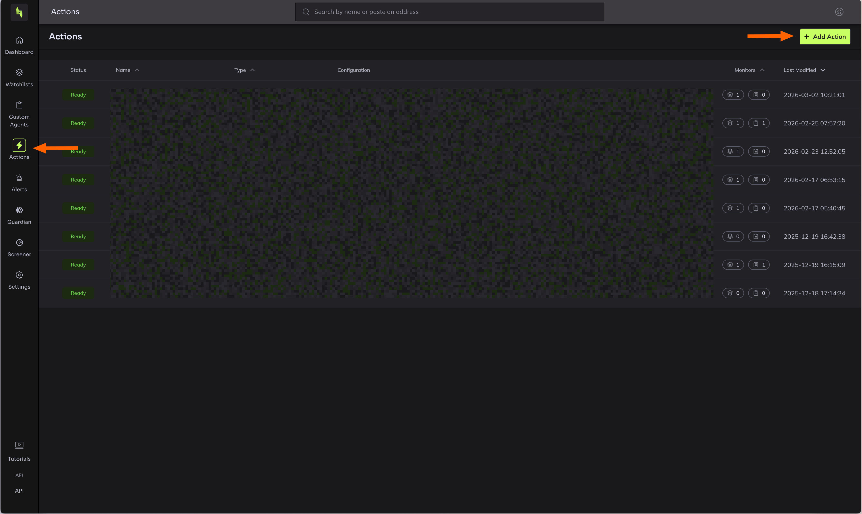Click the timestamp 2026-02-23 12:52:05

point(814,151)
